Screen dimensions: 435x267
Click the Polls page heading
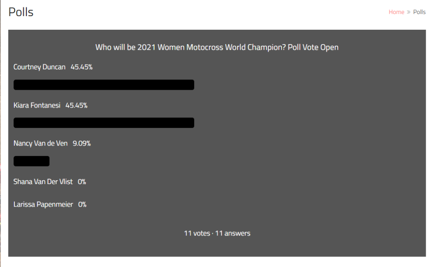[x=21, y=12]
